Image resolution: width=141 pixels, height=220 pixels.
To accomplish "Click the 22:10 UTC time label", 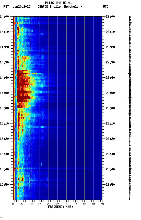I will [x=110, y=32].
